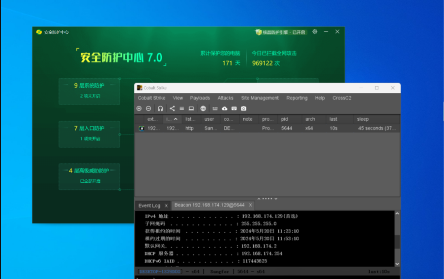Select the Beacon 192.168.174.129@5644 tab
Viewport: 444px width, 279px height.
tap(209, 205)
